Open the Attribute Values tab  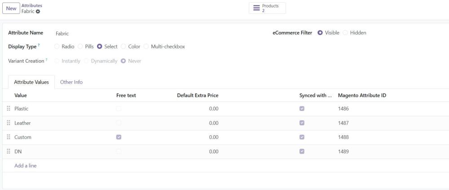31,82
